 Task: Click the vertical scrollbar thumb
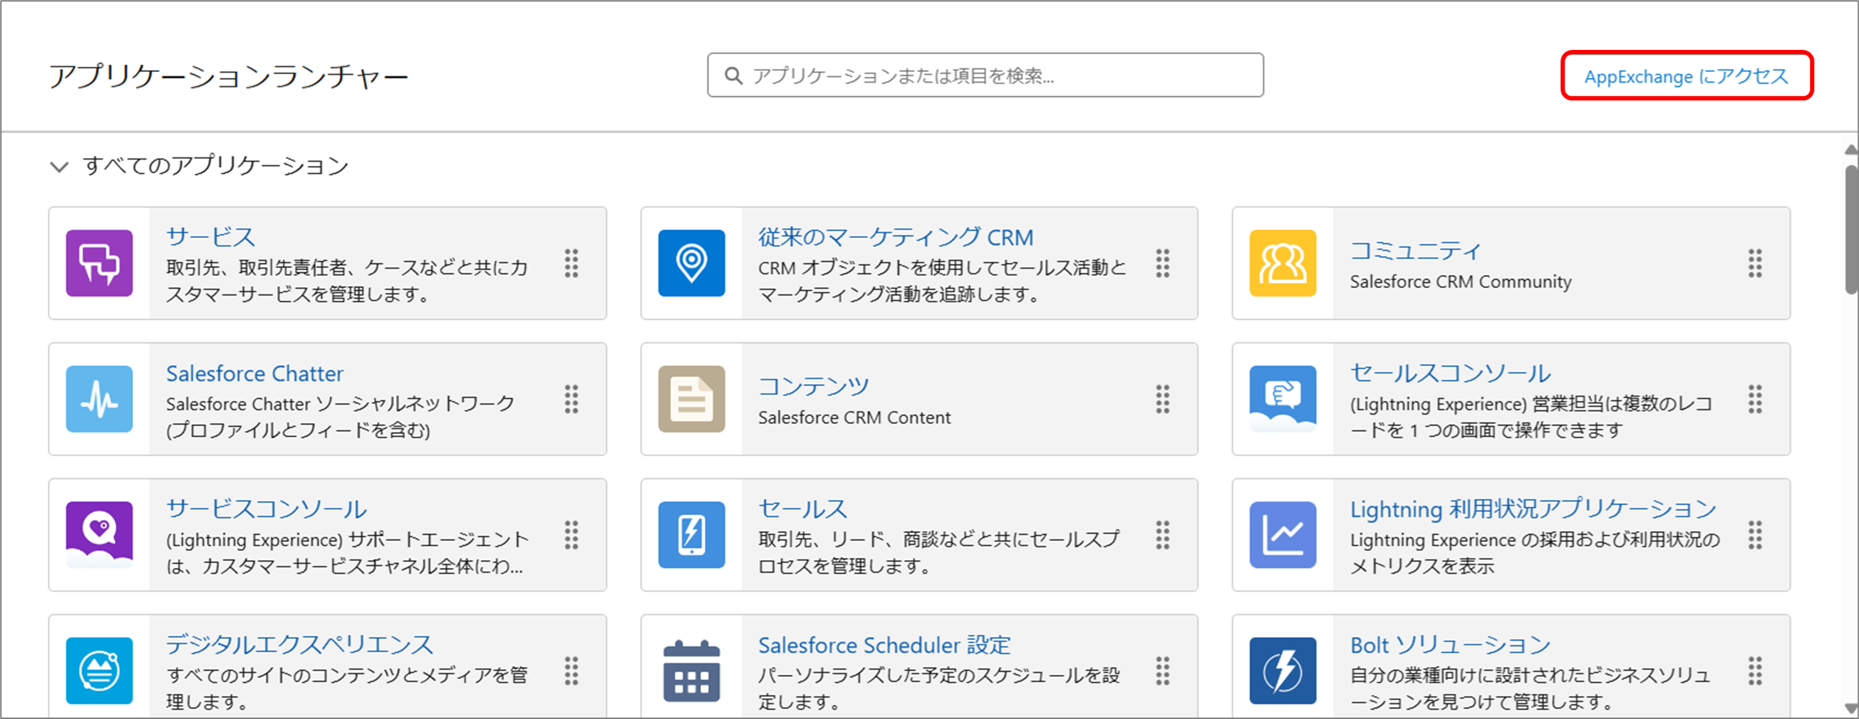(x=1852, y=229)
